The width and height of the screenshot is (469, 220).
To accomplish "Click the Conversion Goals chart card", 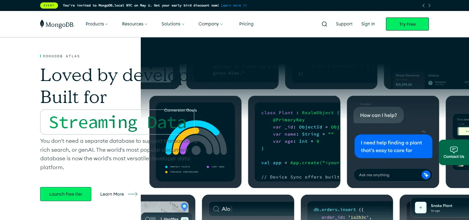I will (195, 142).
